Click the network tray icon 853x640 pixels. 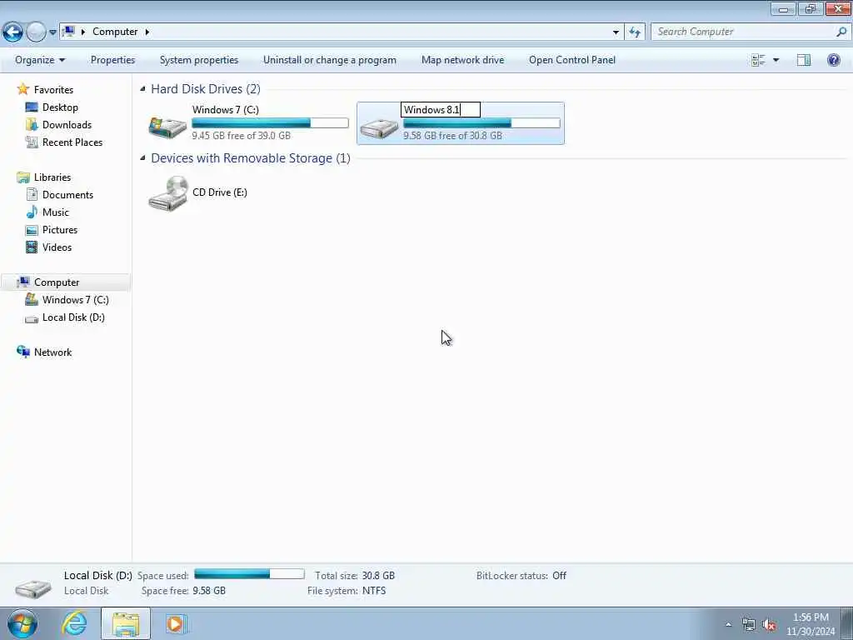749,625
